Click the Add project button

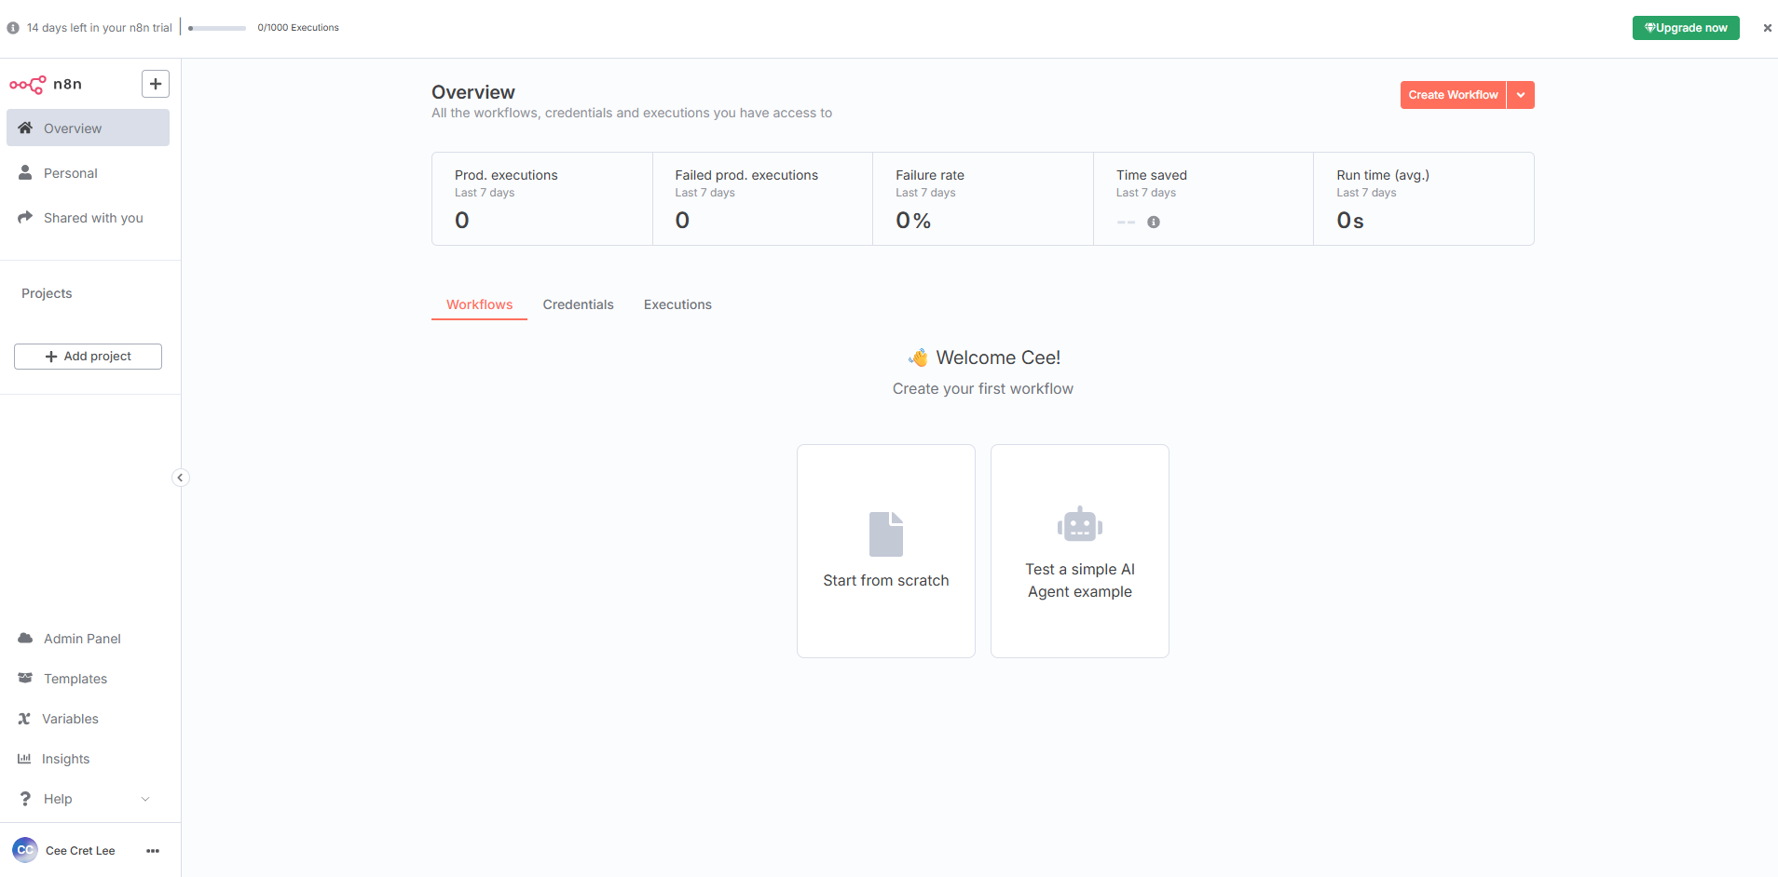click(88, 356)
